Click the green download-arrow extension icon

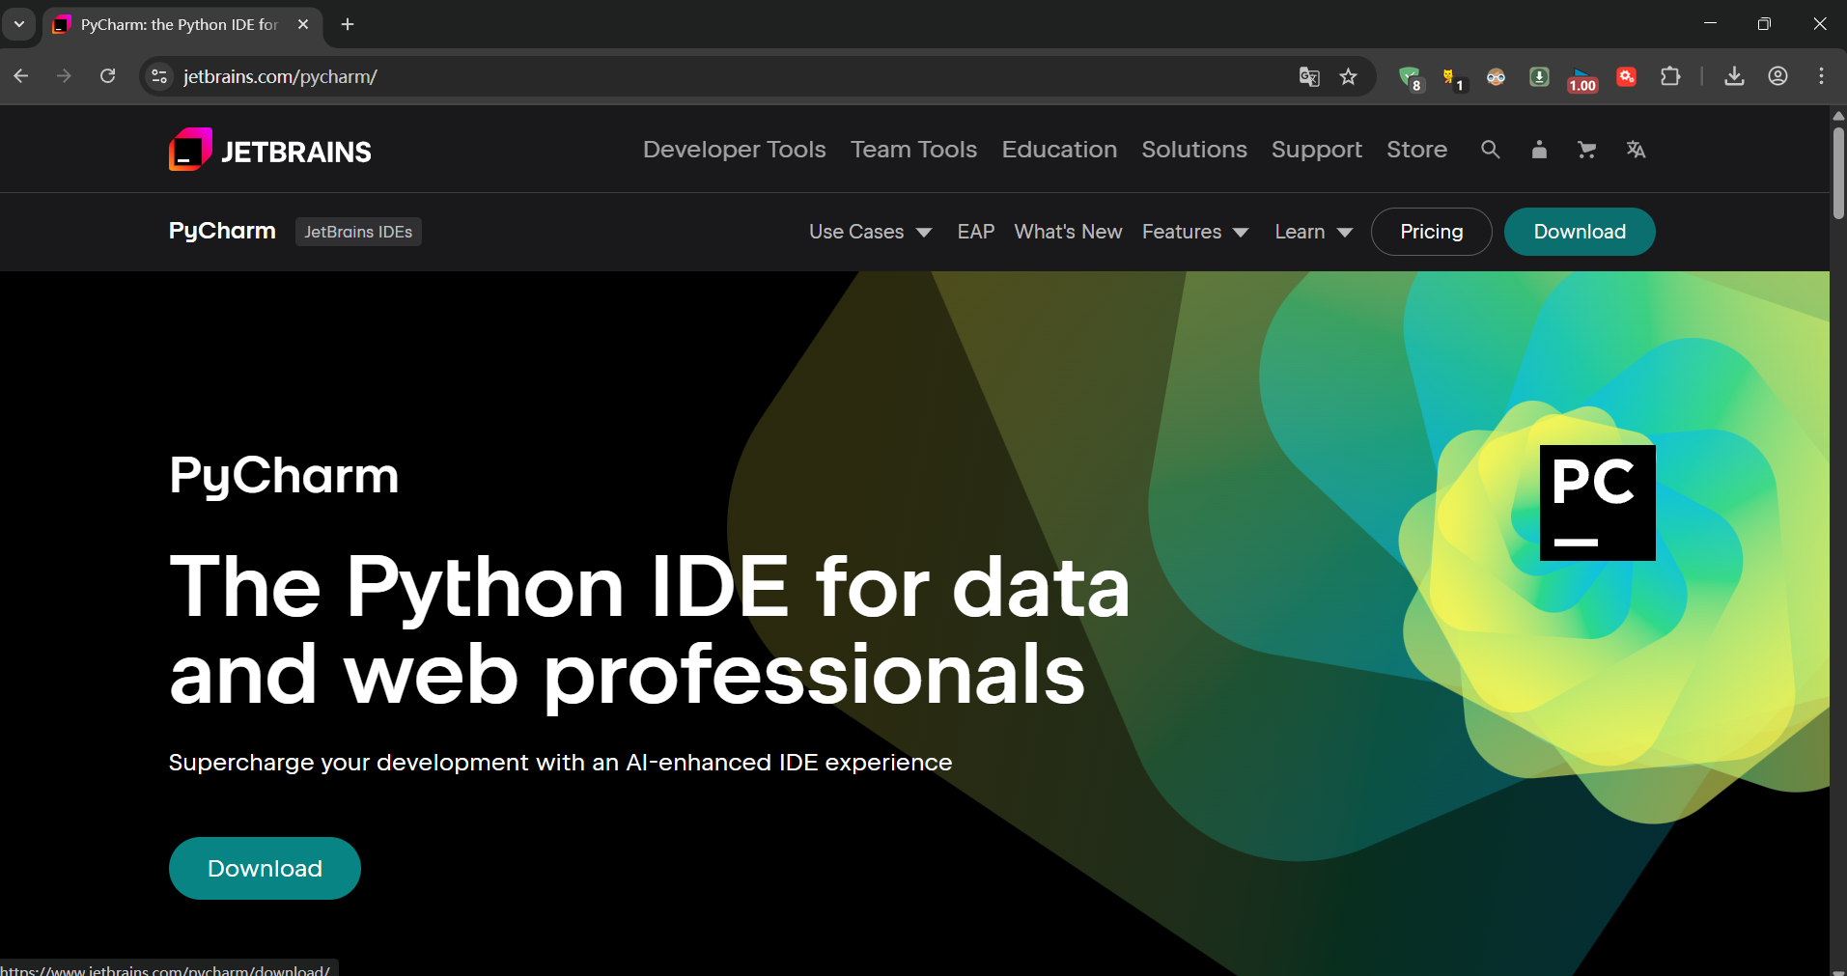(1539, 77)
